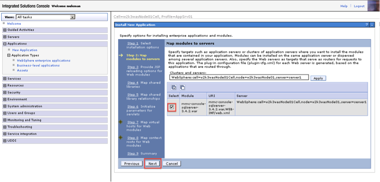Expand the Guided Activities section
380x182 pixels.
(x=5, y=30)
